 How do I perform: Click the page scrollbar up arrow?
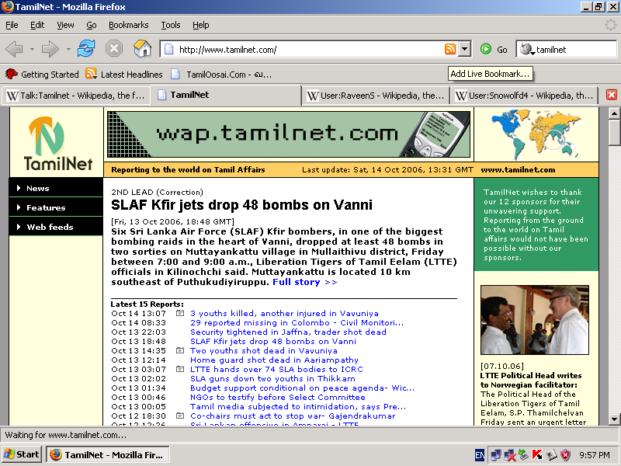[613, 113]
